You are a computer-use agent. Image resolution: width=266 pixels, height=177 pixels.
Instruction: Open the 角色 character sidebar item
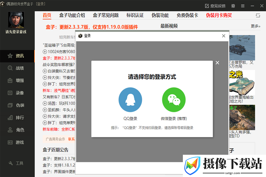[x=17, y=130]
